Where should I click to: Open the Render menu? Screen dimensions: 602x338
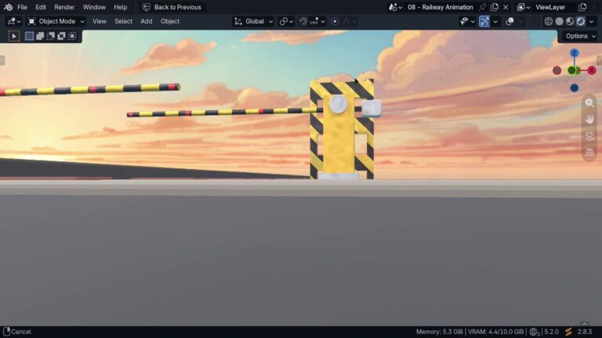click(64, 7)
